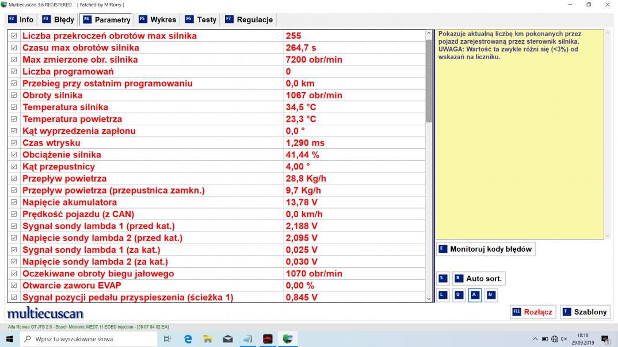The height and width of the screenshot is (347, 618).
Task: Open the Szablony templates button
Action: [585, 312]
